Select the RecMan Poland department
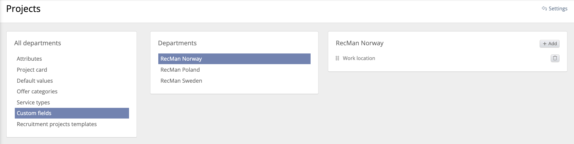The height and width of the screenshot is (144, 574). point(180,70)
